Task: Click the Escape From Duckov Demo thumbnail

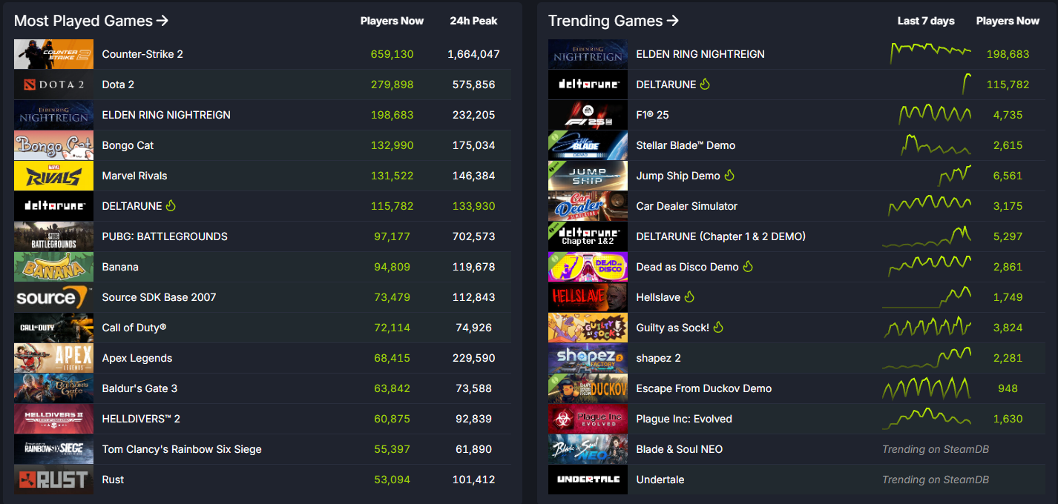Action: click(588, 388)
